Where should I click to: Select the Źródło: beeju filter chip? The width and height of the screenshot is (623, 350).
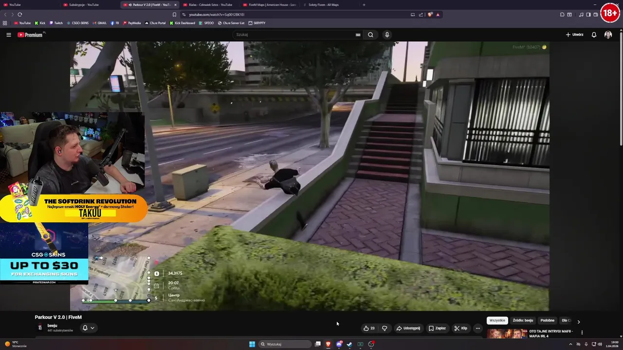click(523, 320)
